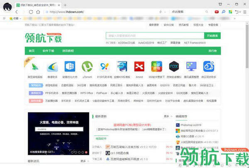This screenshot has height=168, width=249.
Task: Select the red active carousel dot
Action: [x=86, y=152]
